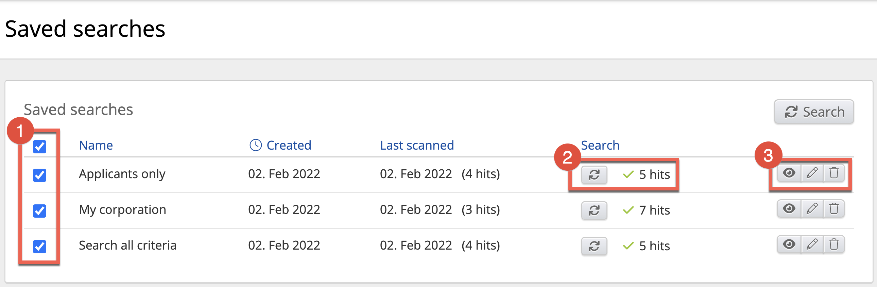Viewport: 877px width, 287px height.
Task: Edit the Applicants only saved search
Action: pos(812,173)
